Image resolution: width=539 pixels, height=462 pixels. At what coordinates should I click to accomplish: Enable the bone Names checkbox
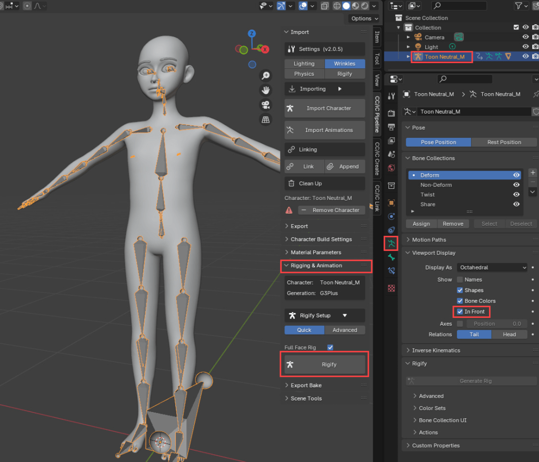pos(460,279)
